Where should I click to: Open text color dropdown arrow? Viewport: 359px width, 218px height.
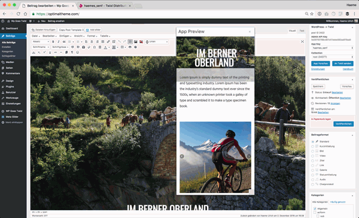[109, 47]
